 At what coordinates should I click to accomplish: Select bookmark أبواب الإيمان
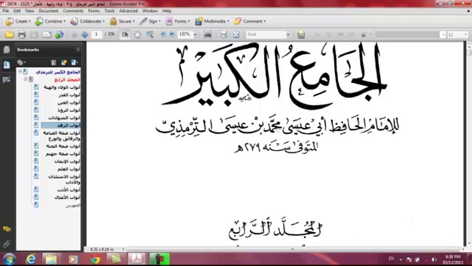point(67,161)
